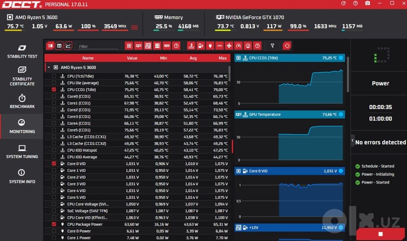
Task: Click the 'Power - Started' log entry
Action: 375,182
